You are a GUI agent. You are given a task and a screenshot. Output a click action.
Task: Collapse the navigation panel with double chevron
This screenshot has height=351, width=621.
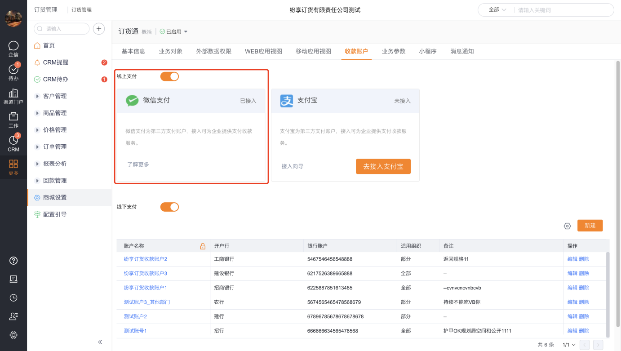click(100, 342)
